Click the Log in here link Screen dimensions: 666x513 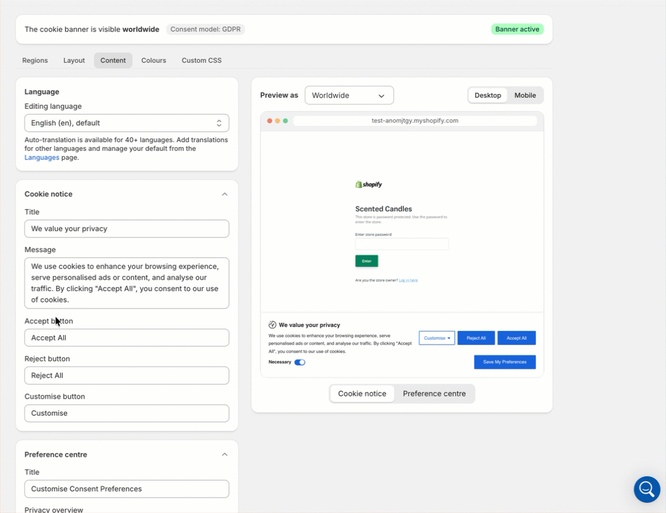pos(408,280)
